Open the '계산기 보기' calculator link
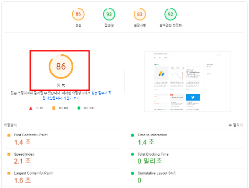Screen dimensions: 249x188 pos(71,98)
